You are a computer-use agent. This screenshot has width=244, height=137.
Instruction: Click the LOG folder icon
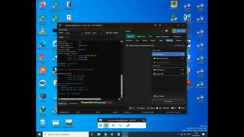point(157,108)
